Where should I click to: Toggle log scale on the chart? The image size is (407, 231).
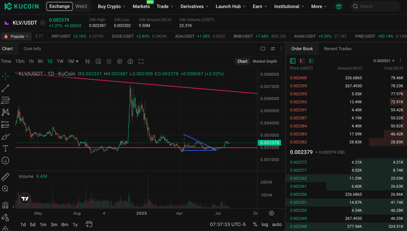point(265,224)
